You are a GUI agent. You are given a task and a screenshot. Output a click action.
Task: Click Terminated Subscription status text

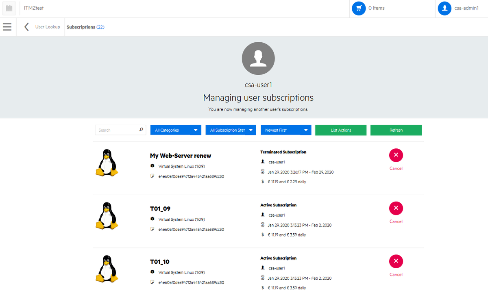283,152
